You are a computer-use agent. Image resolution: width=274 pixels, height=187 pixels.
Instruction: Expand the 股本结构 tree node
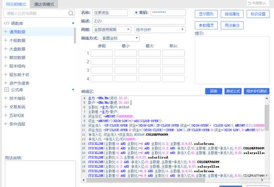pos(5,66)
